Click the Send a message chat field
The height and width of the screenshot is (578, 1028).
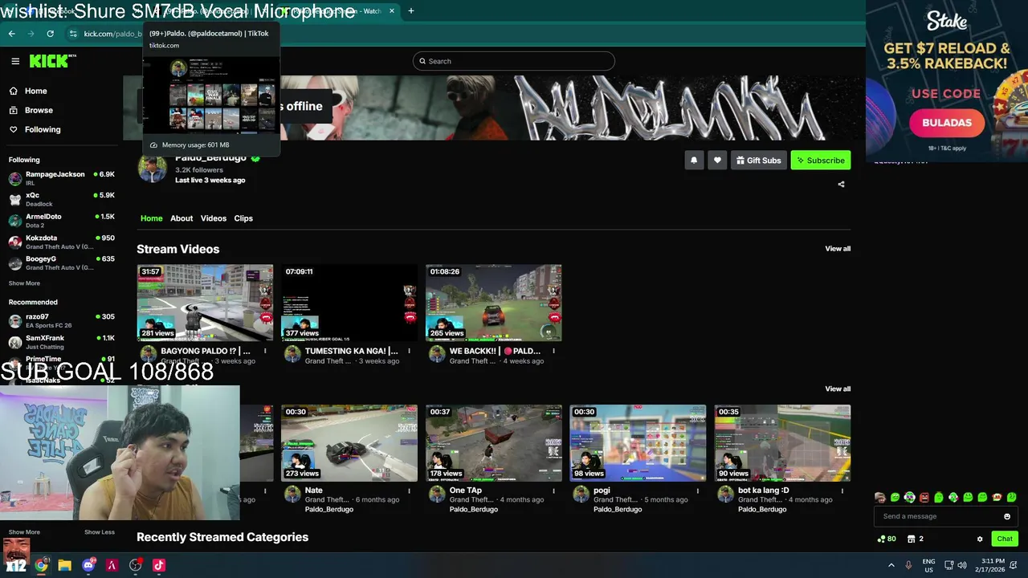point(940,516)
